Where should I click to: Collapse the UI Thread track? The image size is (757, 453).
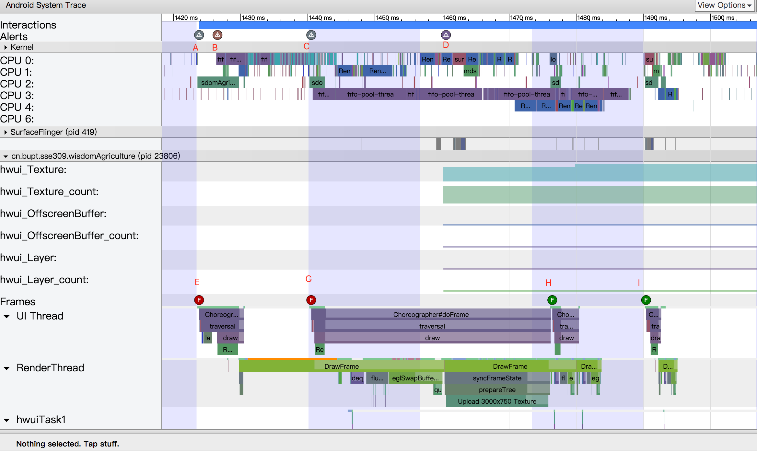point(6,317)
